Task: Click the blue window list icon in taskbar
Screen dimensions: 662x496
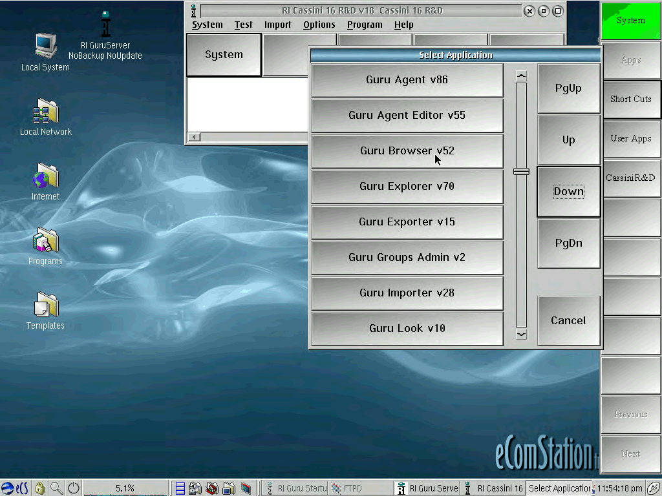Action: 180,488
